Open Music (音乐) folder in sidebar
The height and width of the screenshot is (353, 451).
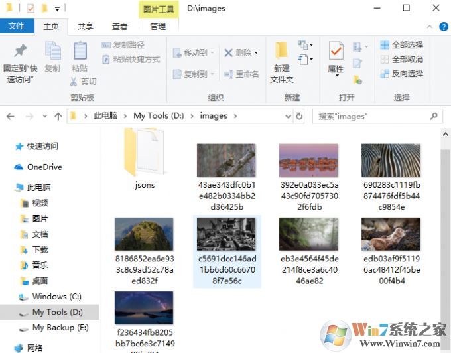pyautogui.click(x=34, y=265)
